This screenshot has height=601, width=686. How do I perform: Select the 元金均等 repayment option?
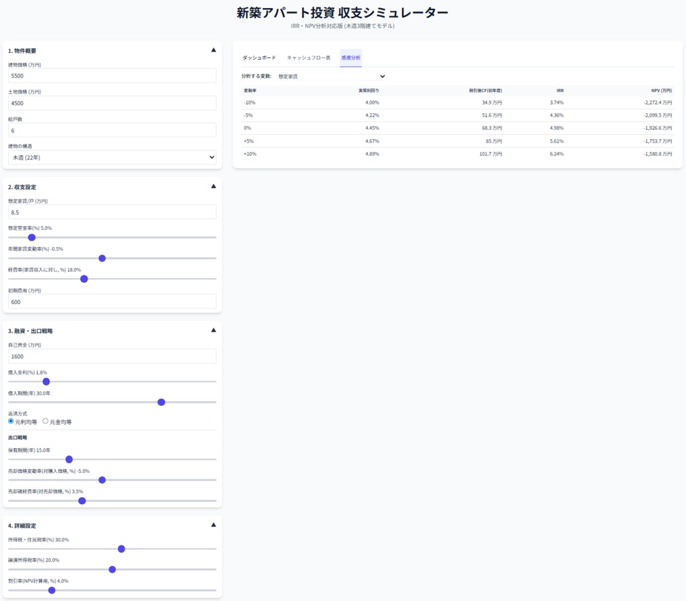45,421
